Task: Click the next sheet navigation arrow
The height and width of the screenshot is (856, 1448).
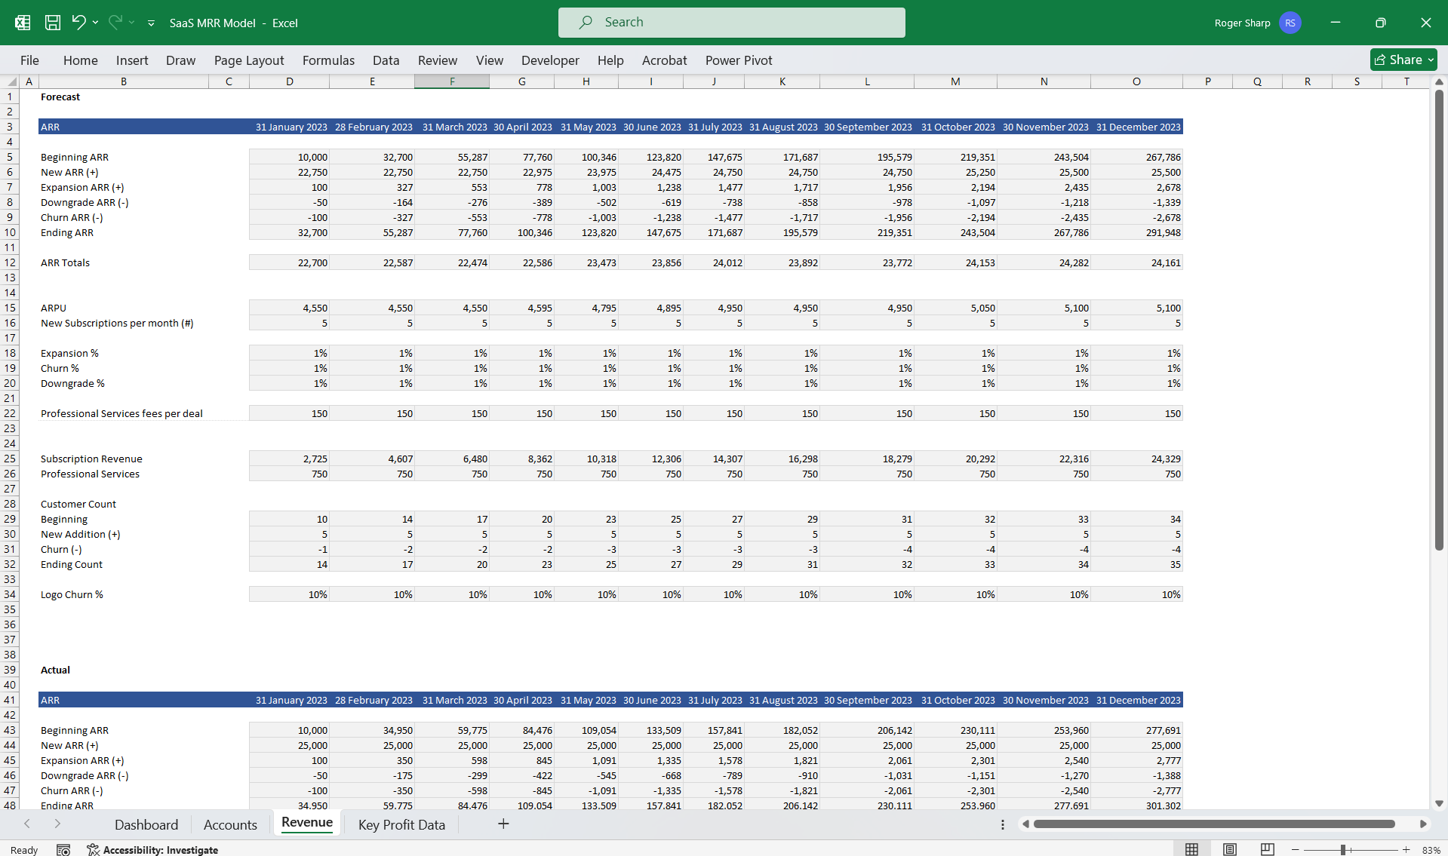Action: pos(57,824)
